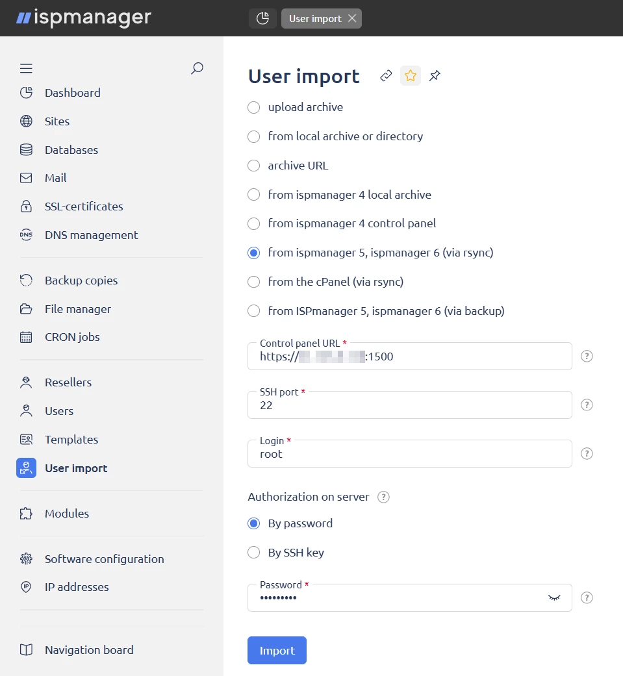
Task: Select from ispmanager 4 local archive
Action: click(254, 195)
